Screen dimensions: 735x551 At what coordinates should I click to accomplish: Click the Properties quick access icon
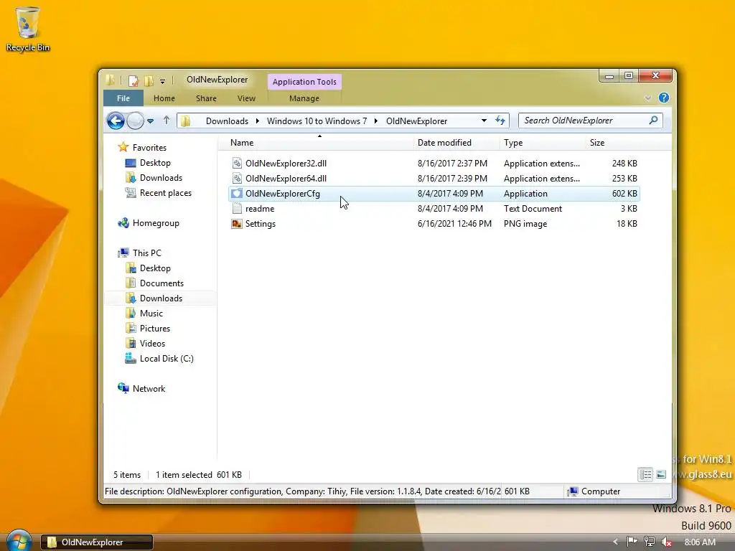tap(134, 80)
